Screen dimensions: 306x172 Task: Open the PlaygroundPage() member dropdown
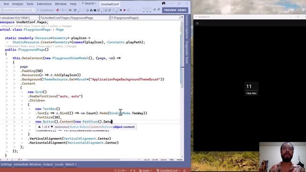pyautogui.click(x=145, y=18)
